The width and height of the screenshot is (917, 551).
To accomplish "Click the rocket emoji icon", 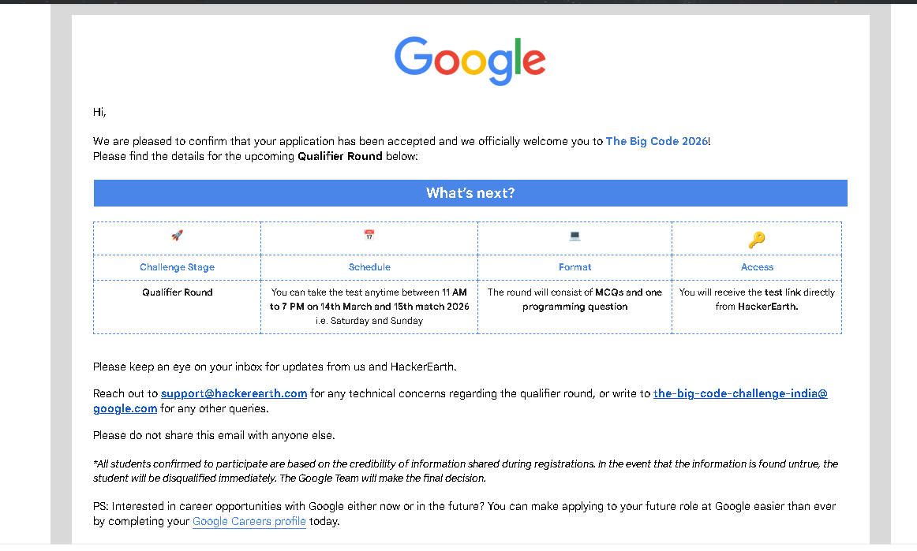I will tap(178, 235).
